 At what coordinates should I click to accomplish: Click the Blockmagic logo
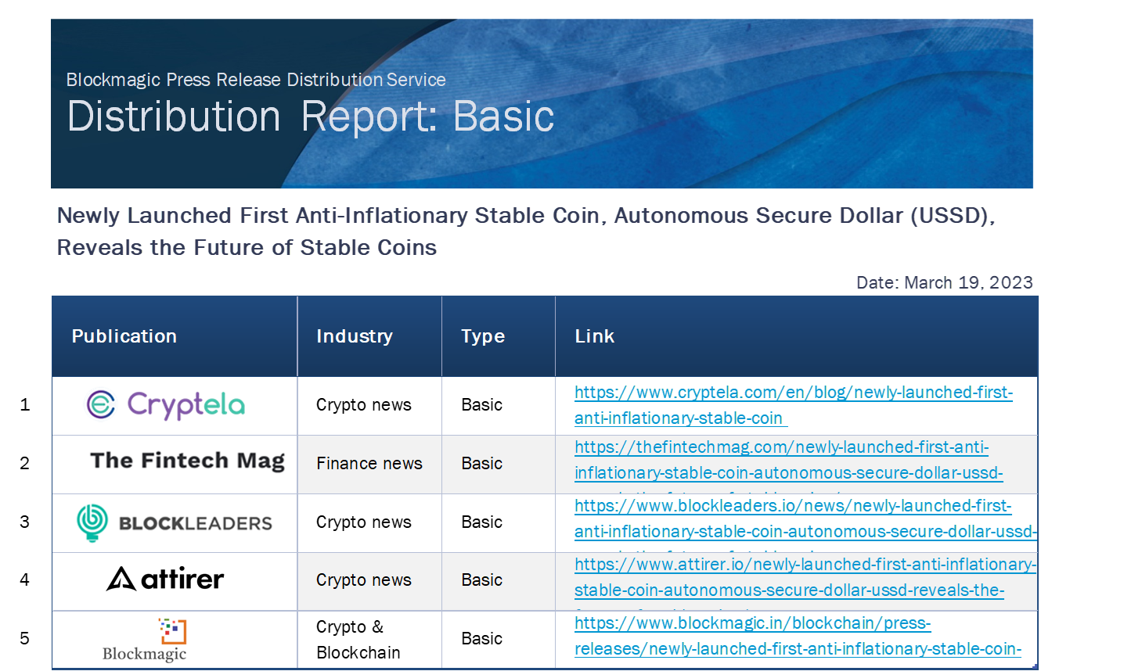(x=145, y=640)
